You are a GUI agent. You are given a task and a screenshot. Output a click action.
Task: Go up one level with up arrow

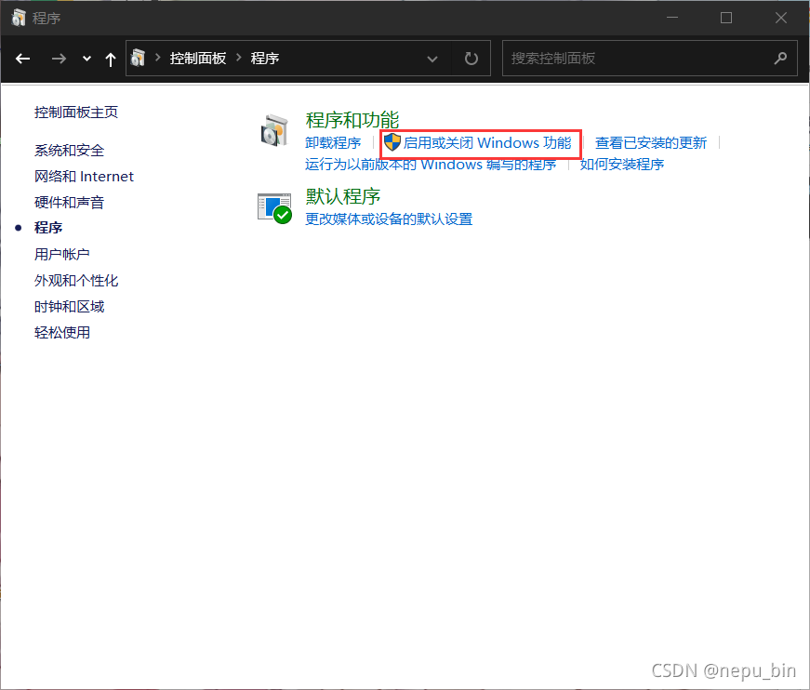coord(111,59)
